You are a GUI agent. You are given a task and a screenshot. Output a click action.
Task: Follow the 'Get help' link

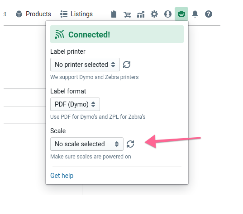tap(62, 176)
